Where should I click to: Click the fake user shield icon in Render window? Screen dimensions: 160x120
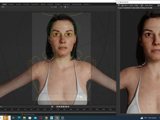(159, 5)
